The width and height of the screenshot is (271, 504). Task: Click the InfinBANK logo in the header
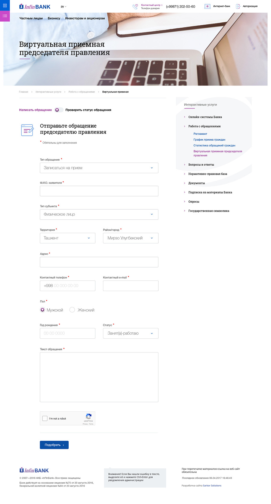coord(35,7)
